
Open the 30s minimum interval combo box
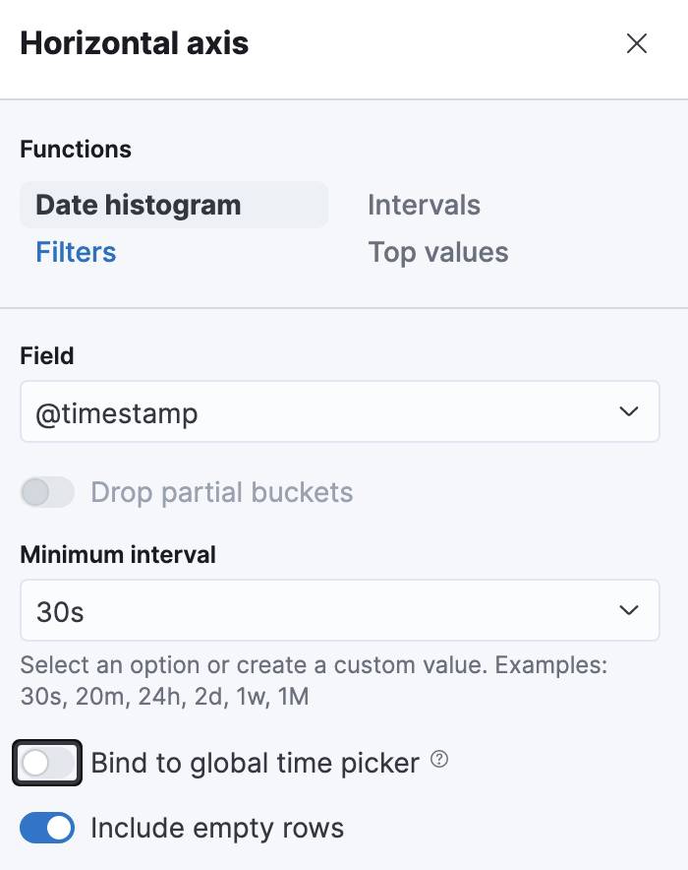[315, 611]
